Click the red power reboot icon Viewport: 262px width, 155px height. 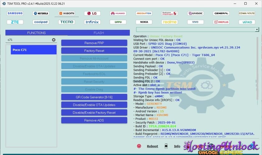139,146
